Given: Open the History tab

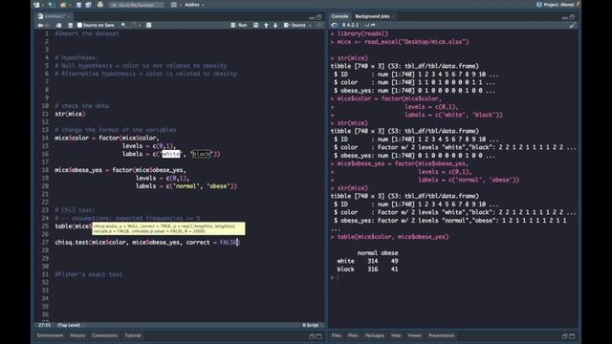Looking at the screenshot, I should [77, 335].
